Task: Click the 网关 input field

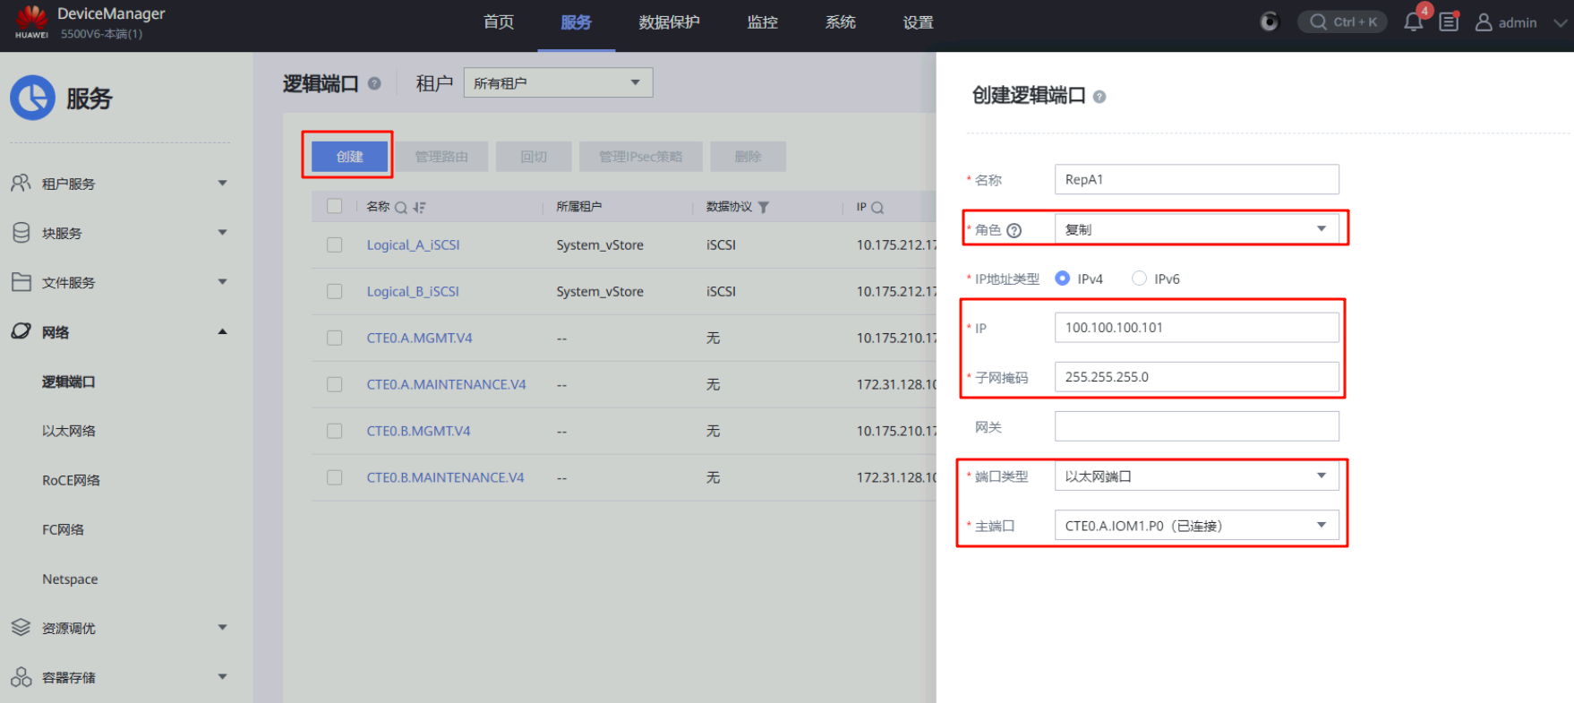Action: (x=1196, y=426)
